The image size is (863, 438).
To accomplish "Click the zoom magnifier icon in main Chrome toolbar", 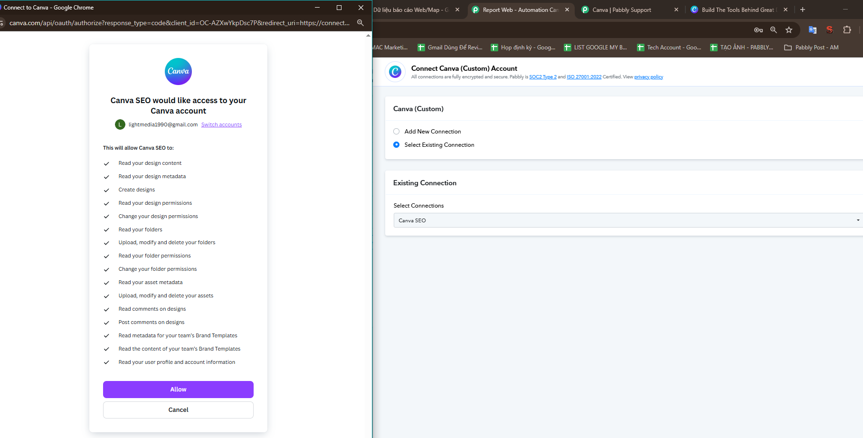I will (x=774, y=30).
